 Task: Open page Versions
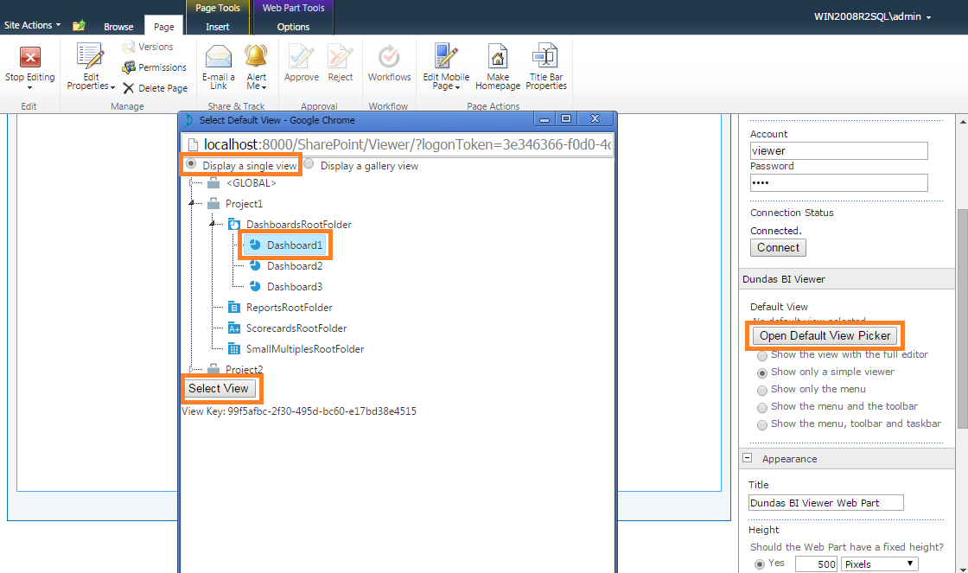(148, 47)
